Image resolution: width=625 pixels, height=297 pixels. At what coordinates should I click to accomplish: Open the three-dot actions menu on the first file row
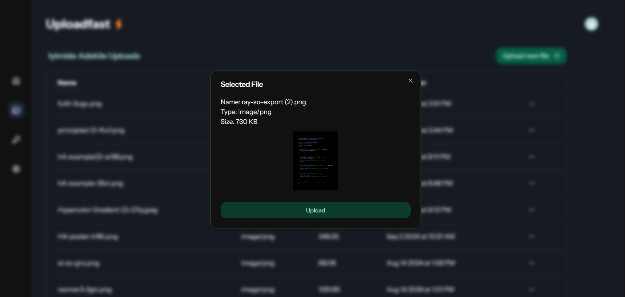pos(532,104)
